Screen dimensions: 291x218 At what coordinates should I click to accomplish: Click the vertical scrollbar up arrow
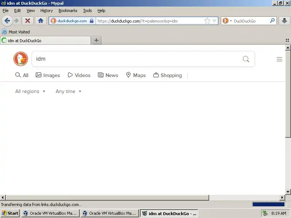pyautogui.click(x=288, y=48)
